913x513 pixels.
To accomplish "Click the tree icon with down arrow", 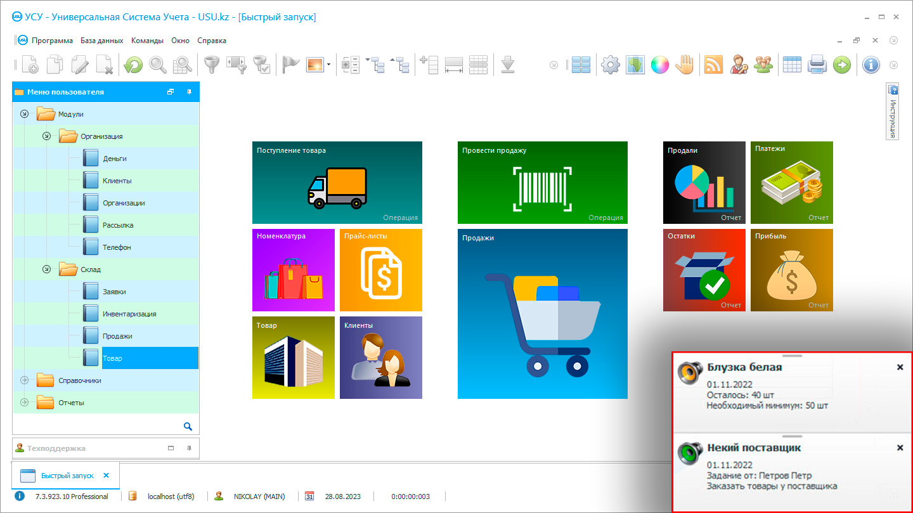I will [375, 65].
